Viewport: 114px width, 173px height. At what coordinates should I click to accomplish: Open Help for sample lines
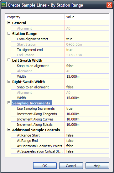tap(97, 165)
